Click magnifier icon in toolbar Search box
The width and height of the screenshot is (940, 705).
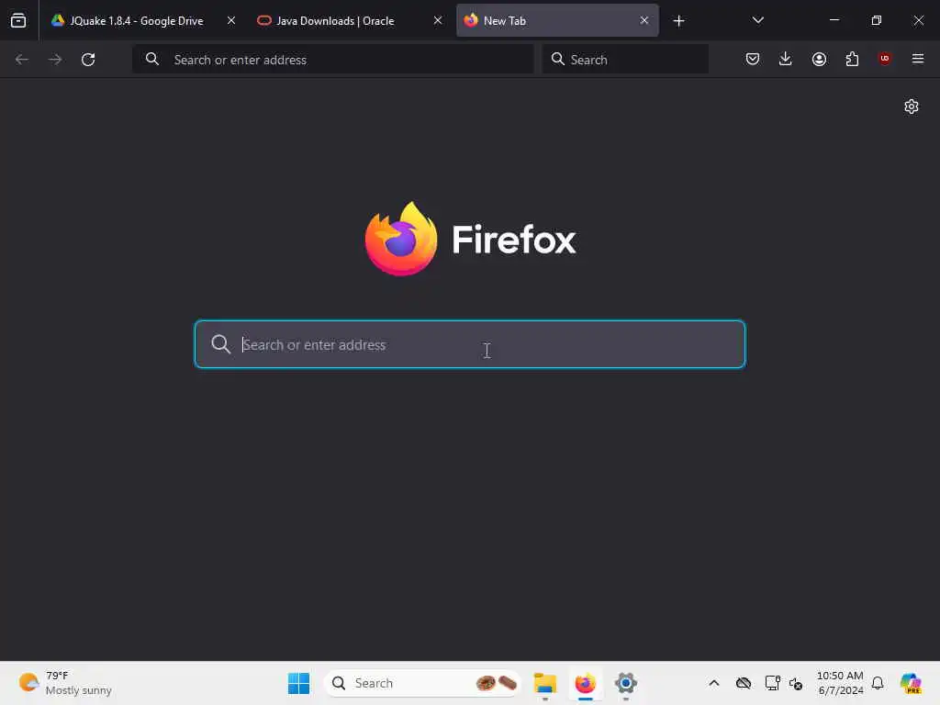click(557, 59)
